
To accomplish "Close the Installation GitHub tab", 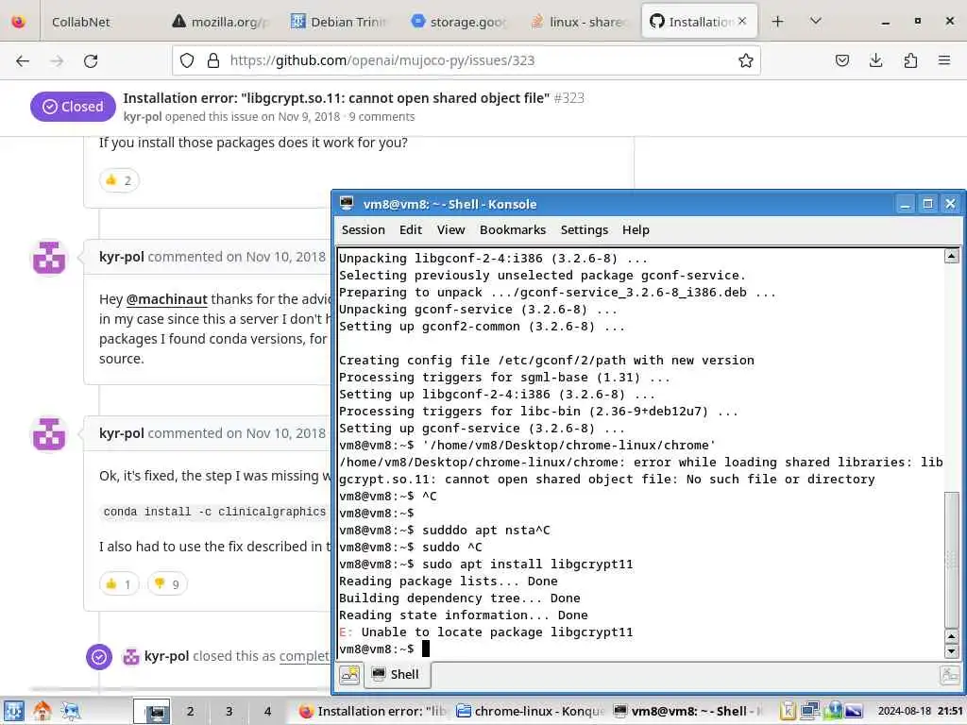I will coord(742,21).
